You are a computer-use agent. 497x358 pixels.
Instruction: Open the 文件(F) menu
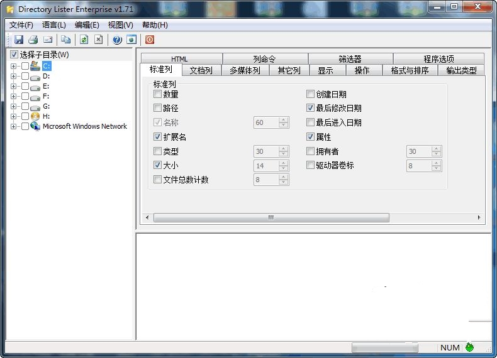pyautogui.click(x=21, y=25)
